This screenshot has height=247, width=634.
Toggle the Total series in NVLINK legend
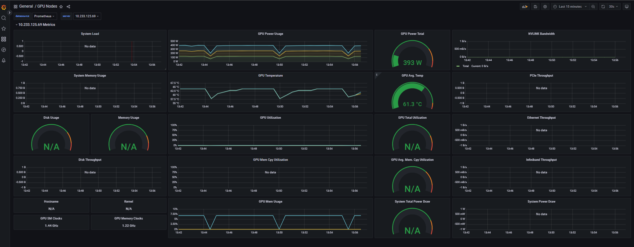coord(465,66)
